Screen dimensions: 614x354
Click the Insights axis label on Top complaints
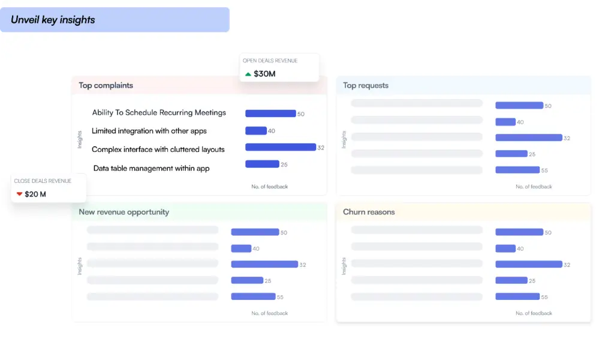79,137
